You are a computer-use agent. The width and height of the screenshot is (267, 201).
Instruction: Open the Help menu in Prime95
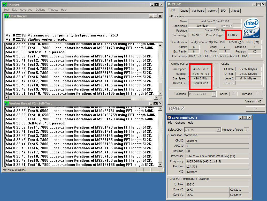pos(64,10)
